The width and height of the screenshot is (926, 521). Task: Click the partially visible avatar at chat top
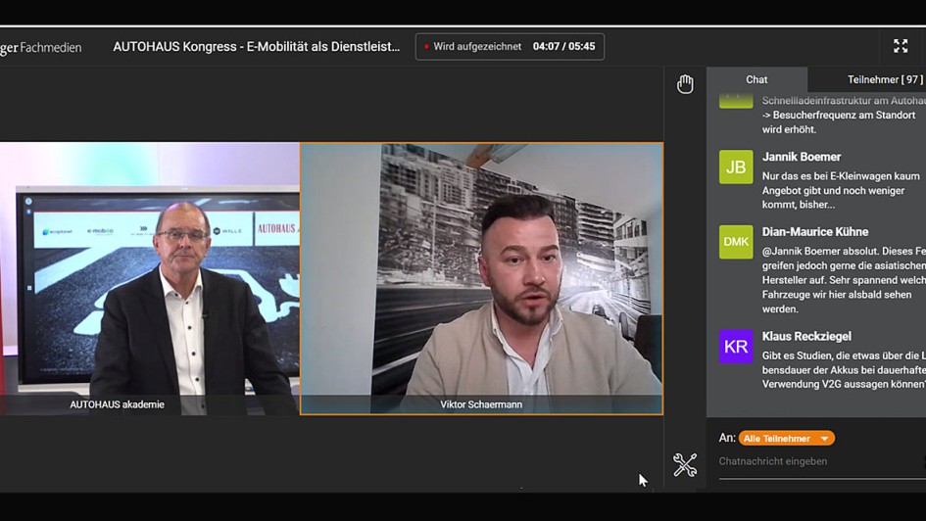tap(736, 99)
